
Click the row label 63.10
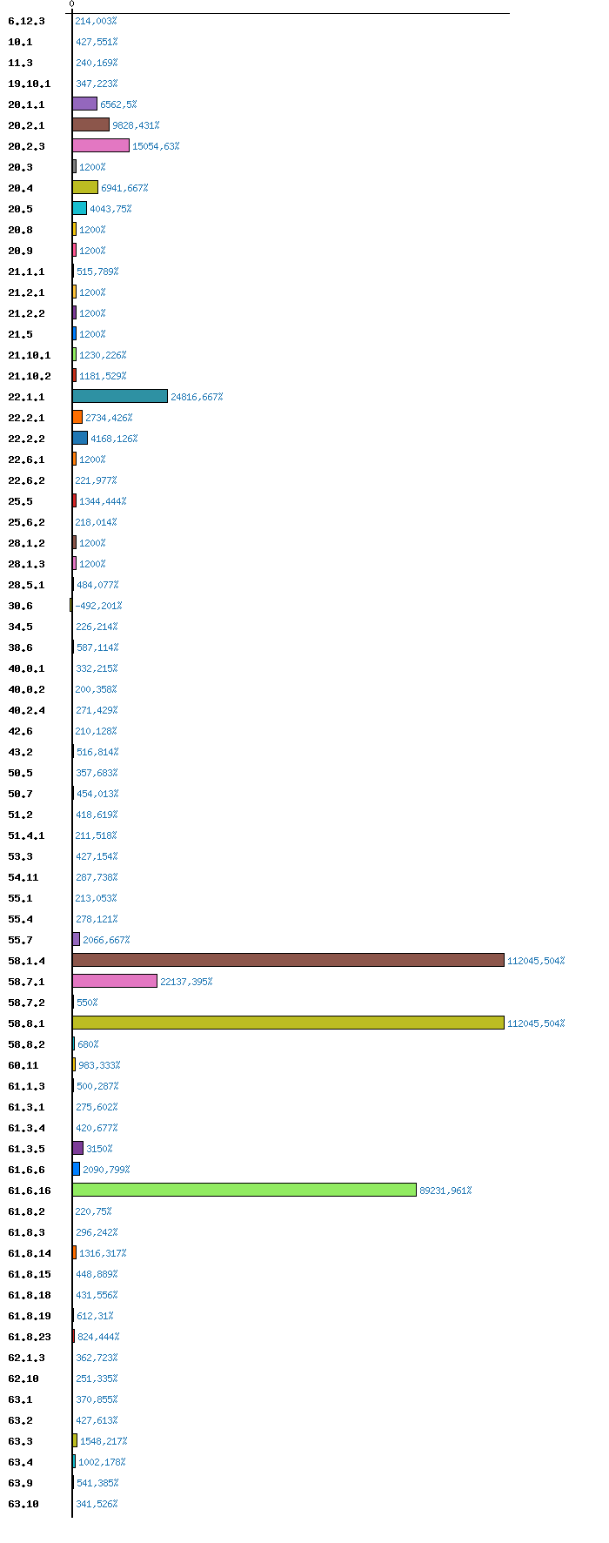[x=23, y=1504]
